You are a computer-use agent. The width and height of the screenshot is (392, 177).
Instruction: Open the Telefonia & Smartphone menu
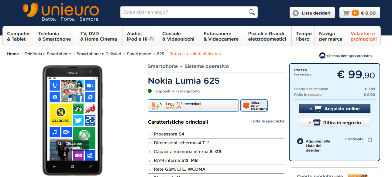(x=55, y=36)
